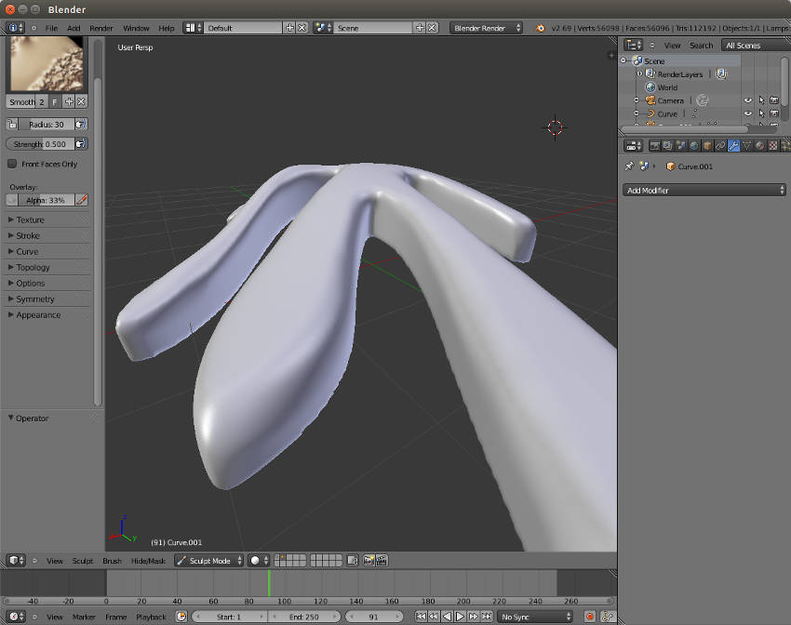Open the Material properties sphere icon
The image size is (791, 625).
[759, 146]
